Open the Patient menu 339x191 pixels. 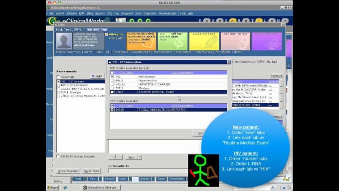pos(60,13)
